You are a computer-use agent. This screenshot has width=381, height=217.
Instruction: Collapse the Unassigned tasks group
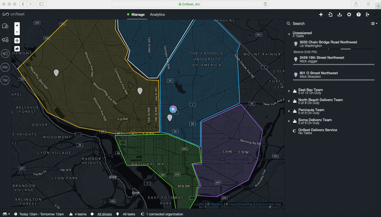289,34
